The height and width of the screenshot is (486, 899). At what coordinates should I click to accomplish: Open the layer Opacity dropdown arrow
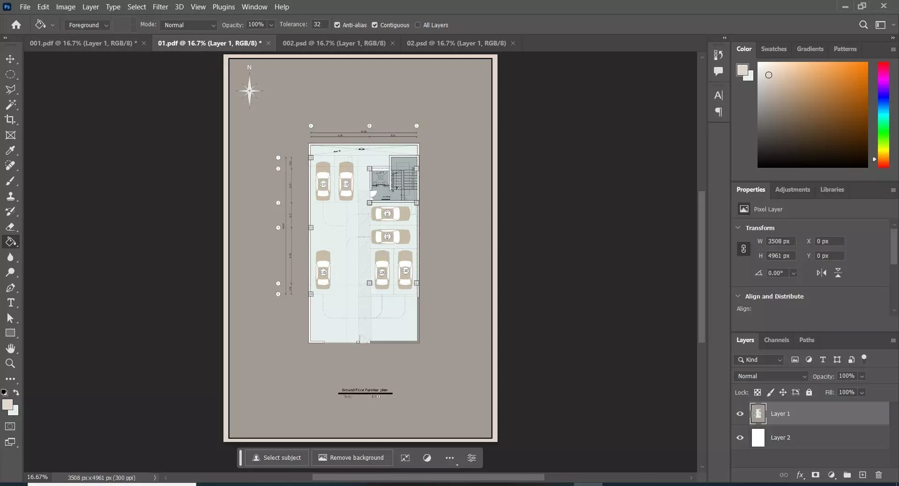pos(862,376)
